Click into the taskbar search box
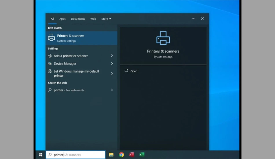Viewport: 275px width, 159px height. (76, 155)
